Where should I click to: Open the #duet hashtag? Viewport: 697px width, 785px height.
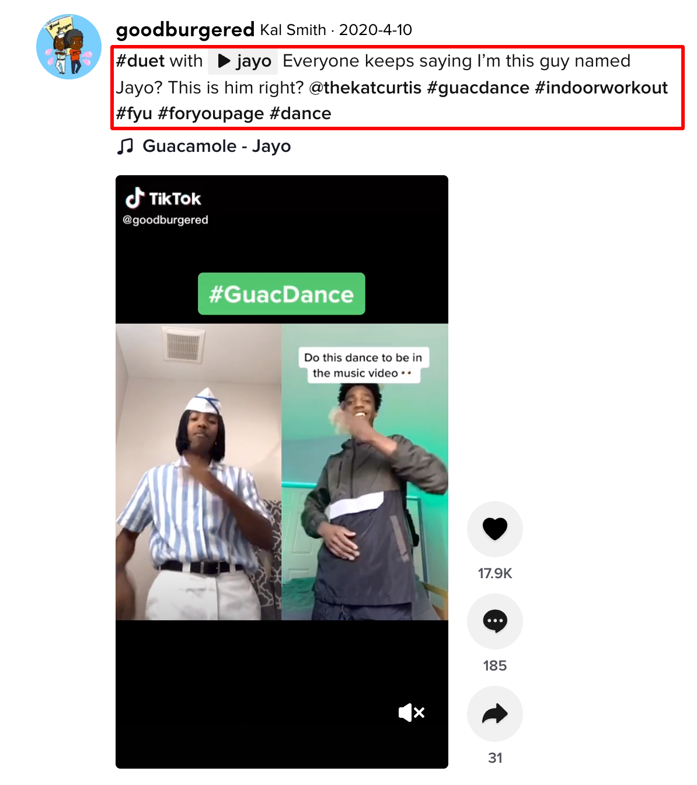140,61
